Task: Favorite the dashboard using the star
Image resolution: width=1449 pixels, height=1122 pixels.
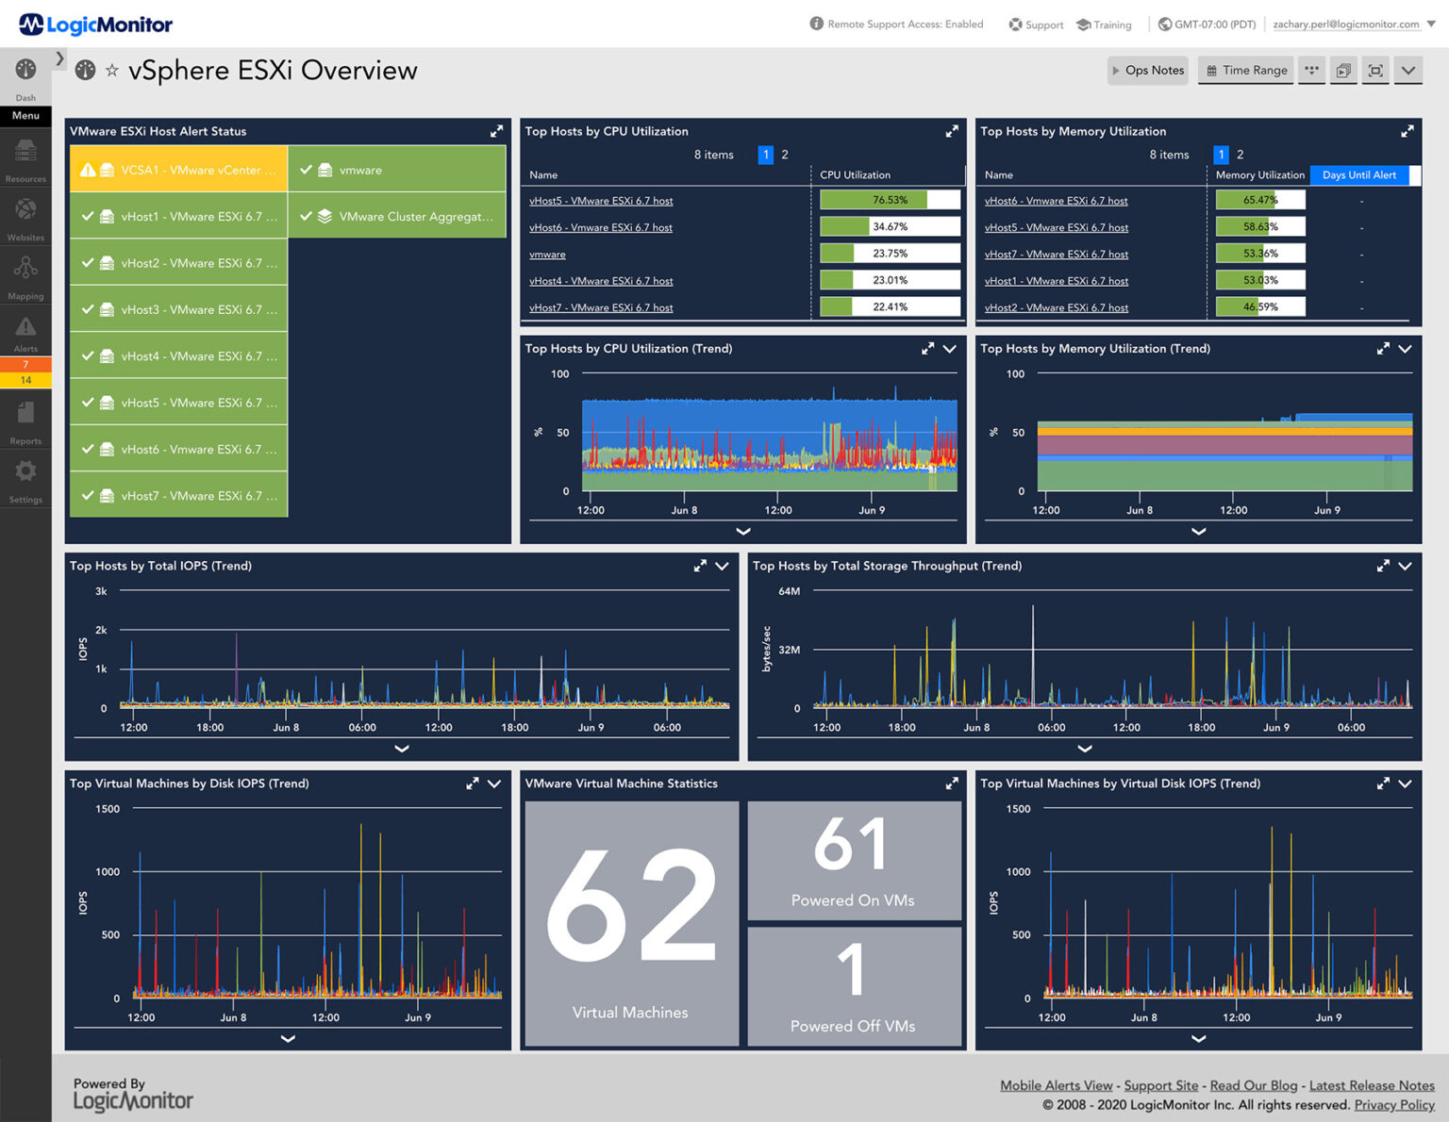Action: pos(111,70)
